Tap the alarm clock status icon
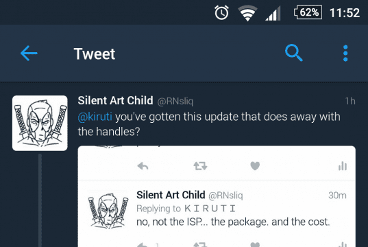 point(221,12)
